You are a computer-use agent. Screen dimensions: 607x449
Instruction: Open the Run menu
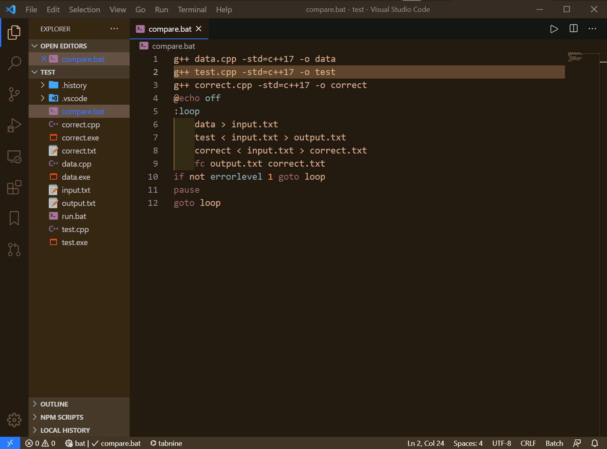pos(161,10)
